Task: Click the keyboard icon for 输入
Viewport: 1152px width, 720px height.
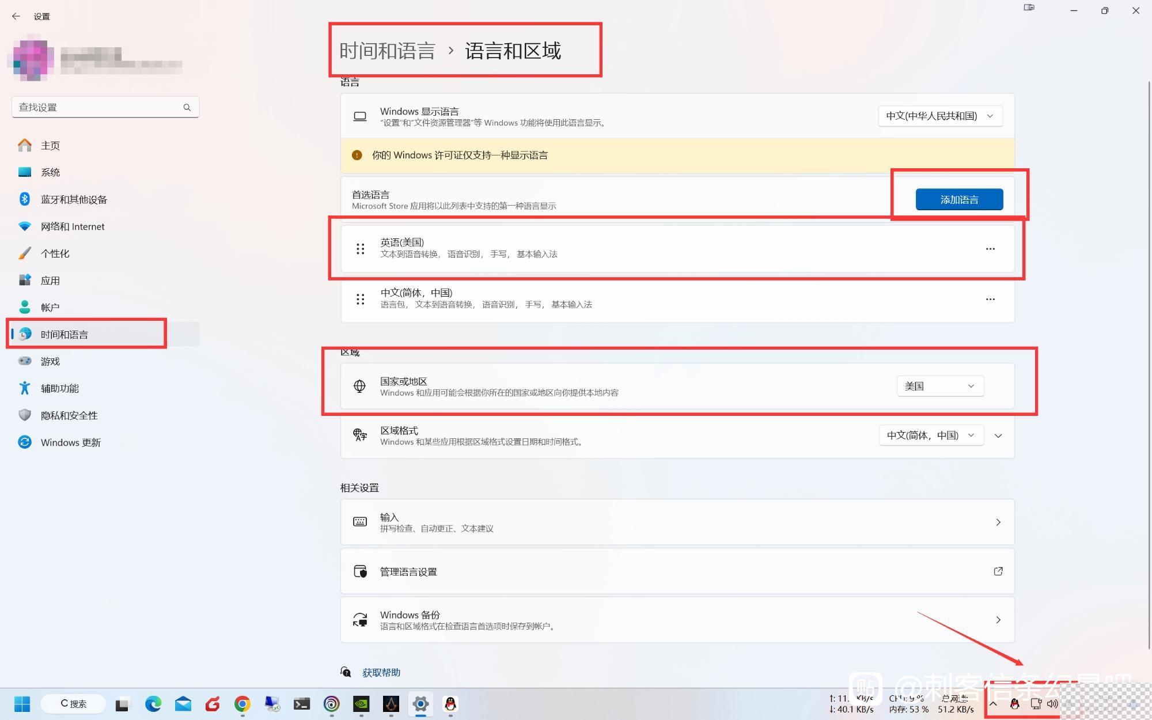Action: pyautogui.click(x=360, y=522)
